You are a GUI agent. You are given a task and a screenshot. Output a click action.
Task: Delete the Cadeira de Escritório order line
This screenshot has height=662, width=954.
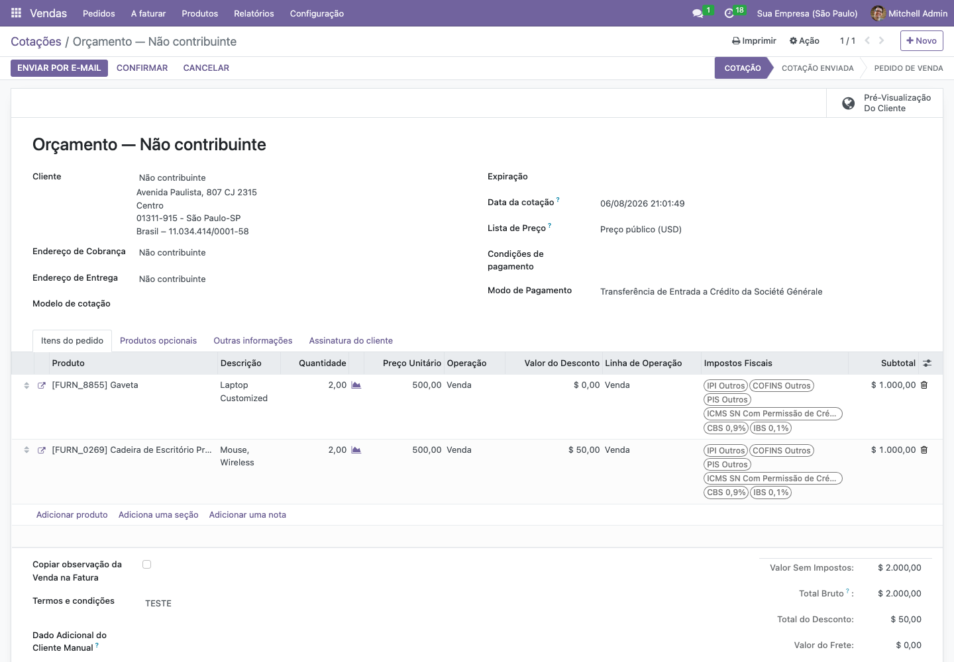(924, 449)
